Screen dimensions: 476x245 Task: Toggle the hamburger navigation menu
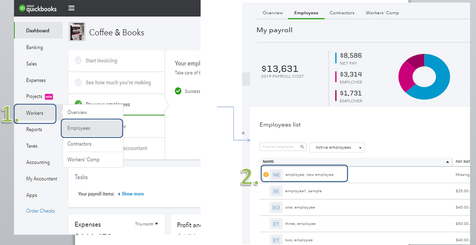coord(71,8)
